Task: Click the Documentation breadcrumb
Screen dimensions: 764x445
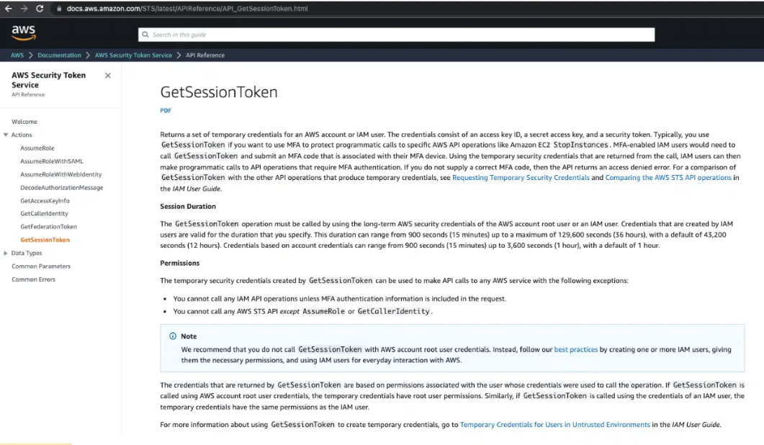Action: tap(60, 55)
